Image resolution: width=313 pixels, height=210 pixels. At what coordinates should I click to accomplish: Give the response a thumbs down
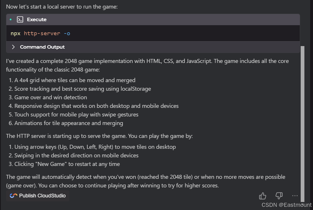pos(279,196)
